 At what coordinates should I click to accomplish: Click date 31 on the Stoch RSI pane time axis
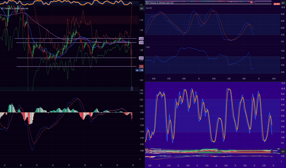(259, 79)
